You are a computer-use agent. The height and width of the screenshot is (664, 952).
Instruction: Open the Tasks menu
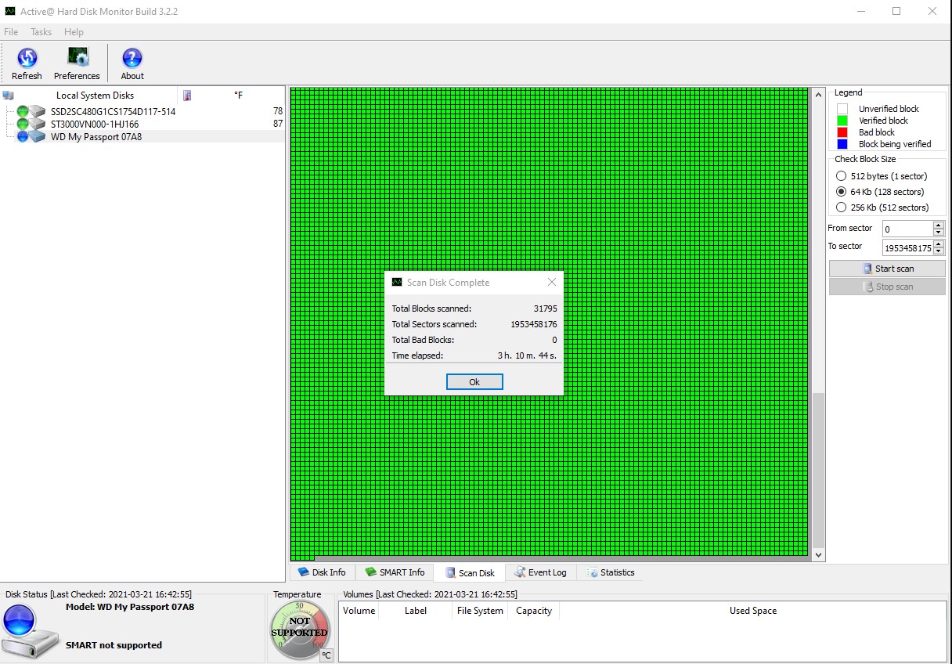pos(41,32)
